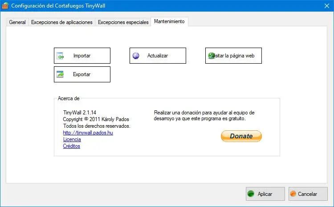This screenshot has width=334, height=207.
Task: Click the web icon on Visitar button
Action: point(211,56)
